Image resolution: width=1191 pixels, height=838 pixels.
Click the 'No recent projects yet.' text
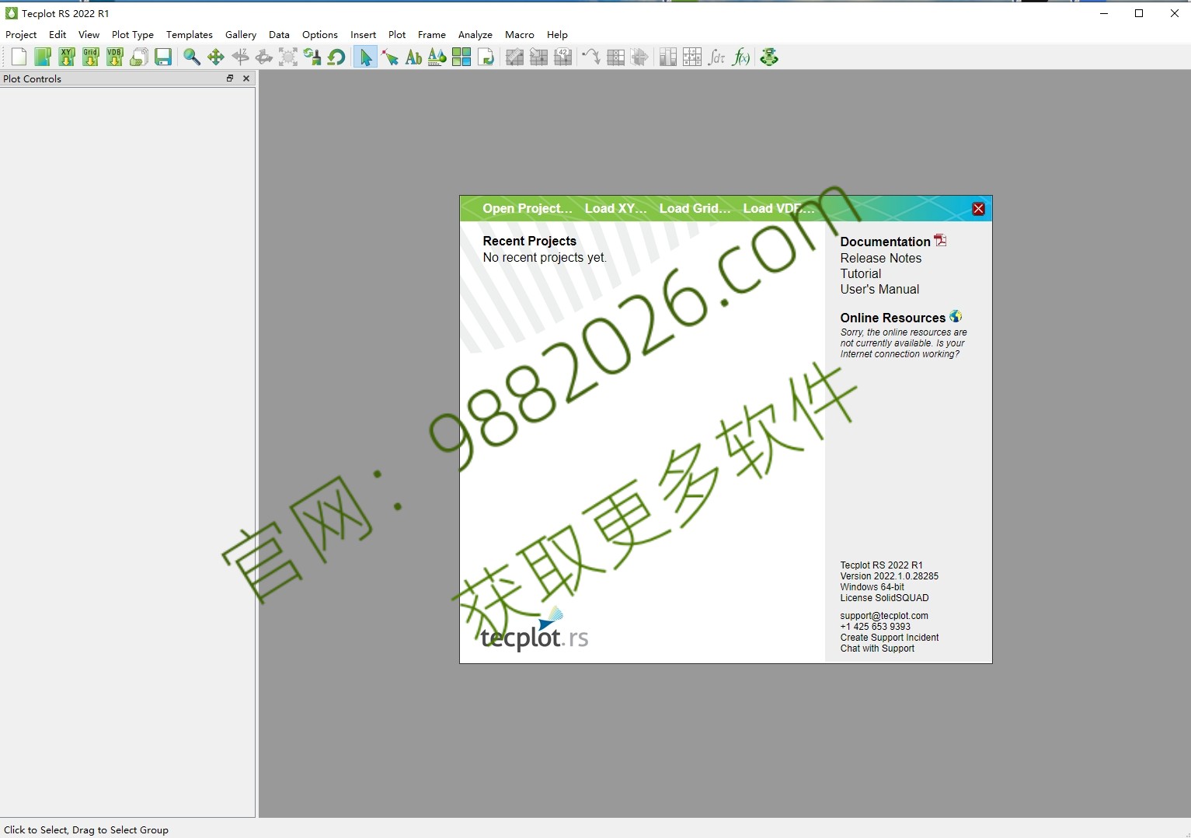click(545, 257)
